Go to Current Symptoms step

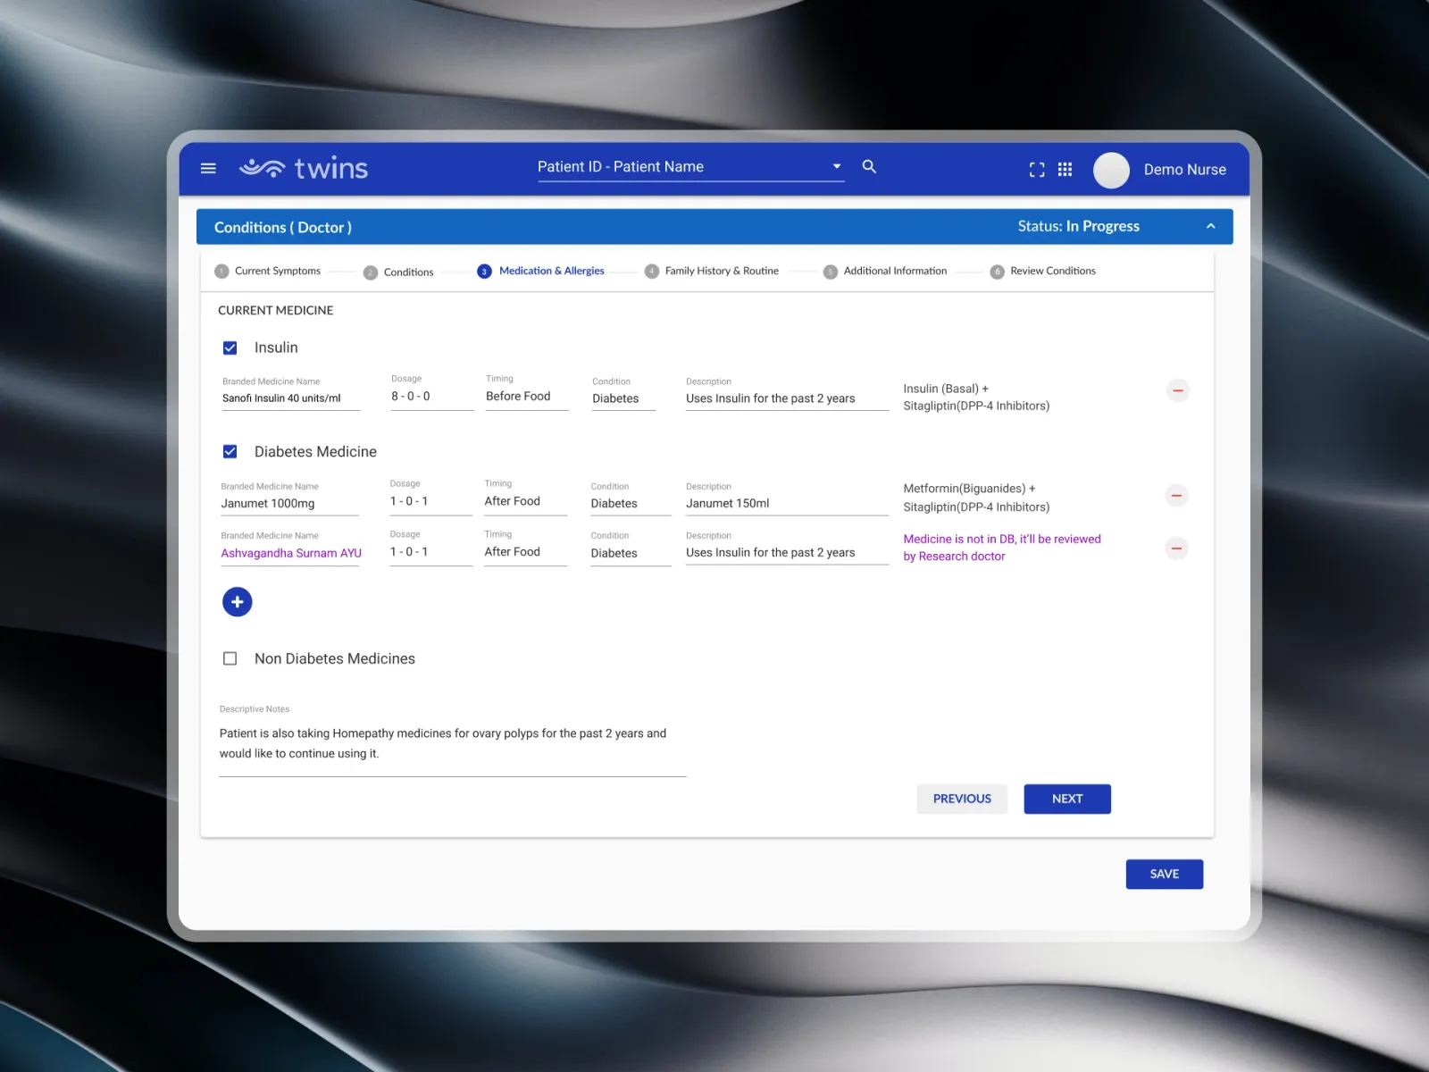(268, 271)
